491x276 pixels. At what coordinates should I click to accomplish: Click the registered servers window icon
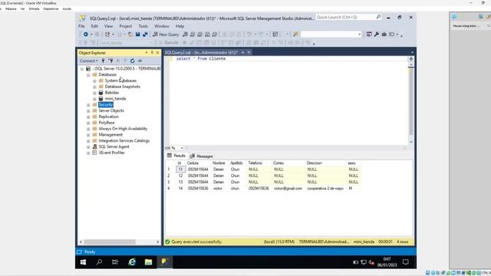pyautogui.click(x=369, y=34)
